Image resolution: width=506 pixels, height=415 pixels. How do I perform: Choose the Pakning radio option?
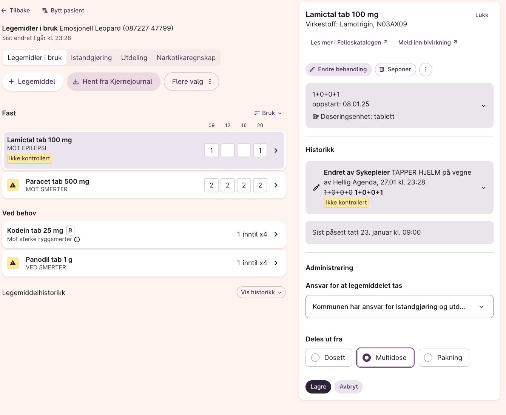coord(428,358)
